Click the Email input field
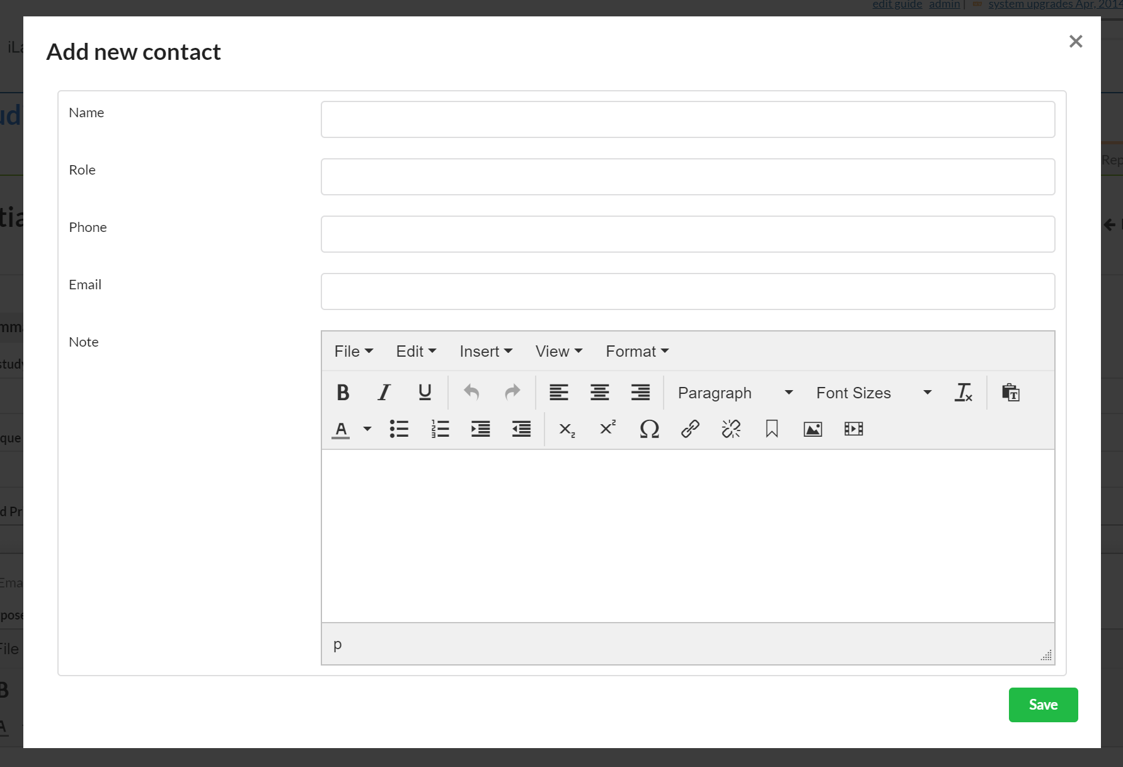1123x767 pixels. 688,291
